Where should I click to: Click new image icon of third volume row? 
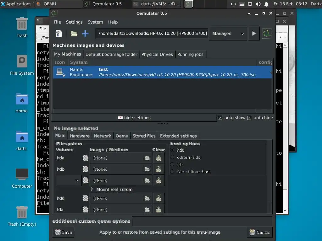click(x=86, y=180)
